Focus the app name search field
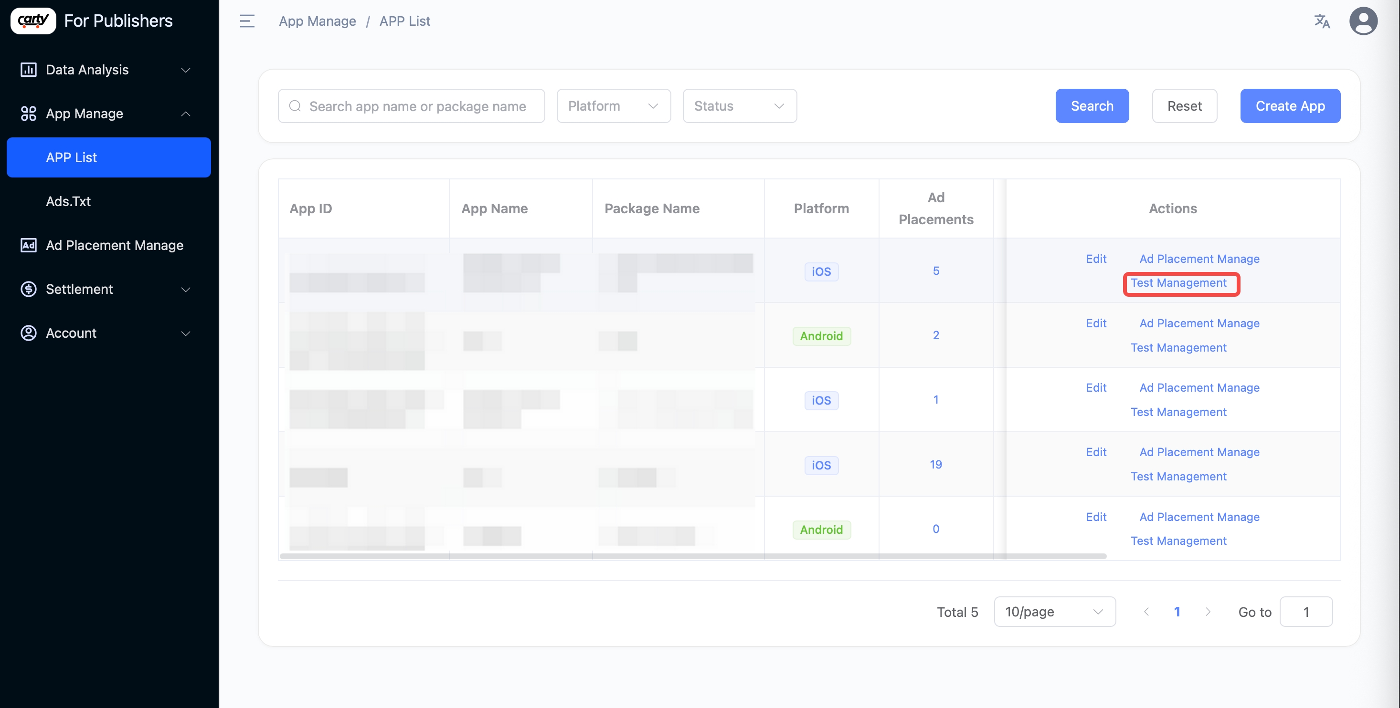 point(417,106)
